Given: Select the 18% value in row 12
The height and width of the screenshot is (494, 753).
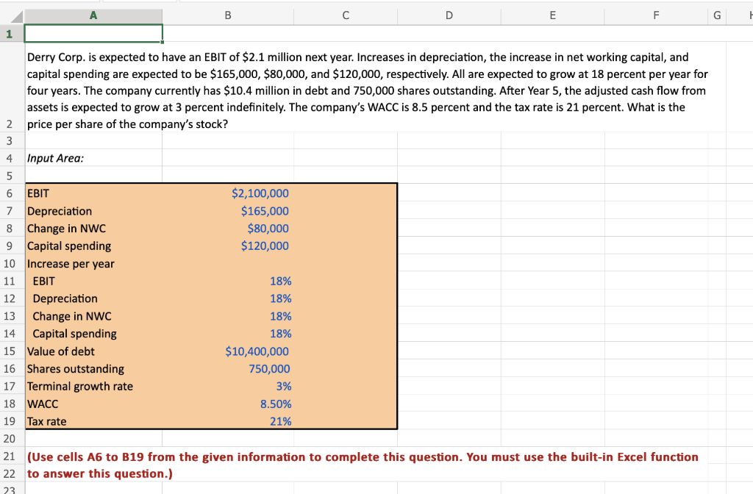Looking at the screenshot, I should pyautogui.click(x=280, y=298).
